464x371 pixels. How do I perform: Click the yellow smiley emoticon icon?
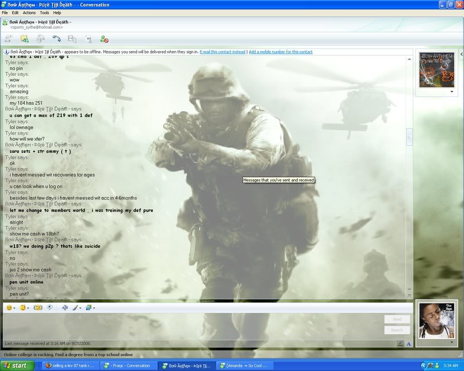coord(9,308)
